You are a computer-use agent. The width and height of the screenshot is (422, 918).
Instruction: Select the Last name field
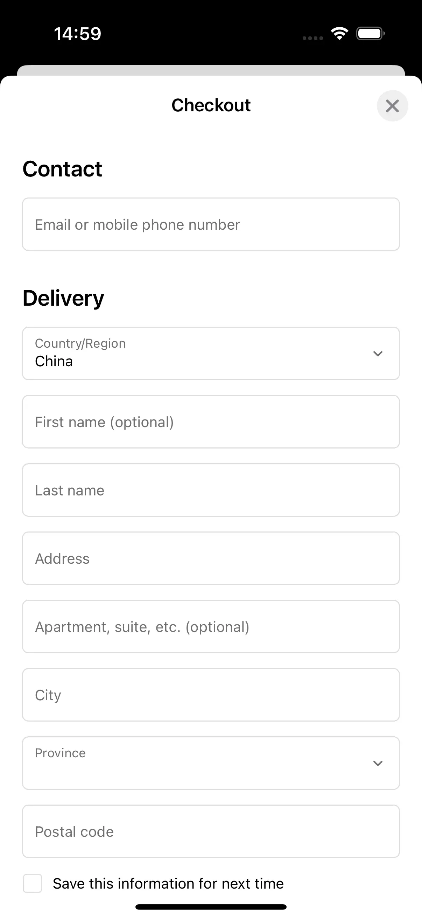coord(211,490)
